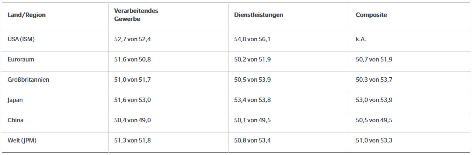Select USA services value 54,0 von 56,1
Screen dimensions: 473x155
[252, 39]
